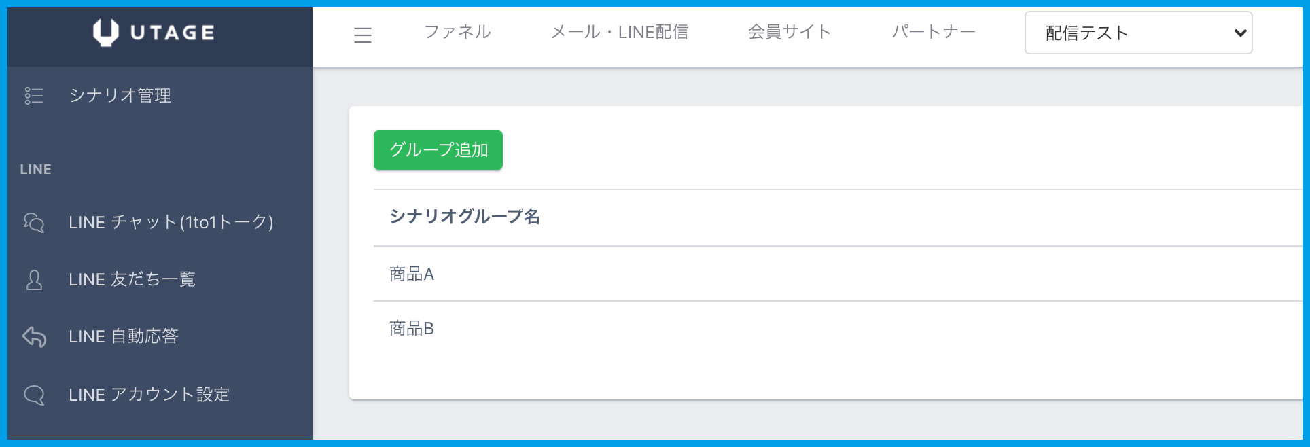Click the LINE friends list person icon
Viewport: 1310px width, 447px height.
click(34, 280)
